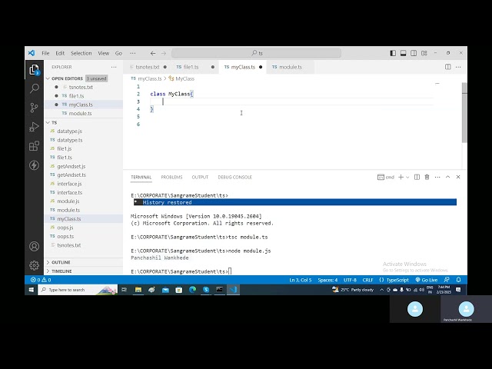
Task: Switch to the PROBLEMS panel tab
Action: click(171, 177)
